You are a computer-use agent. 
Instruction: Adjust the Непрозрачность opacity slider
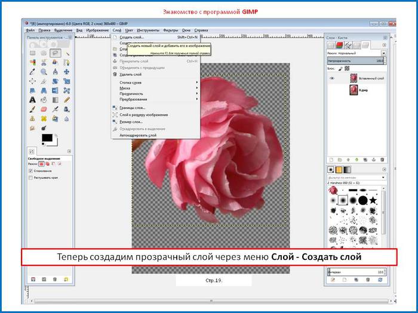click(x=356, y=61)
